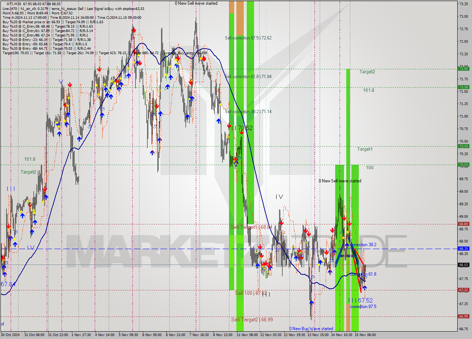Screen dimensions: 472x339
Task: Click the current price 68.03 tag
Action: 463,265
